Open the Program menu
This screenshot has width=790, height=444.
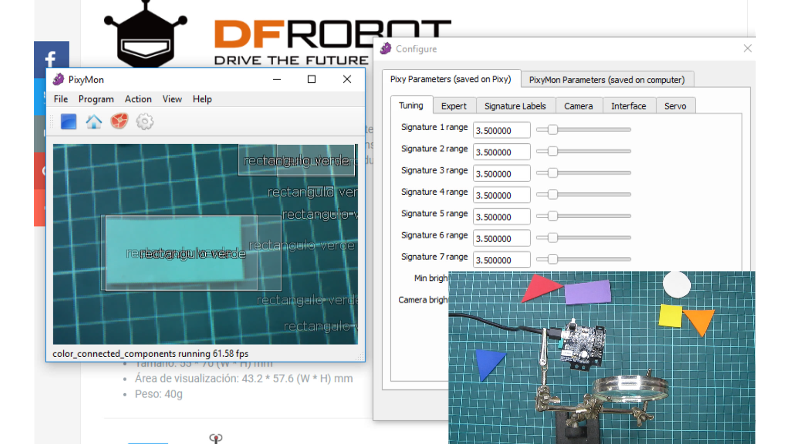pyautogui.click(x=96, y=99)
